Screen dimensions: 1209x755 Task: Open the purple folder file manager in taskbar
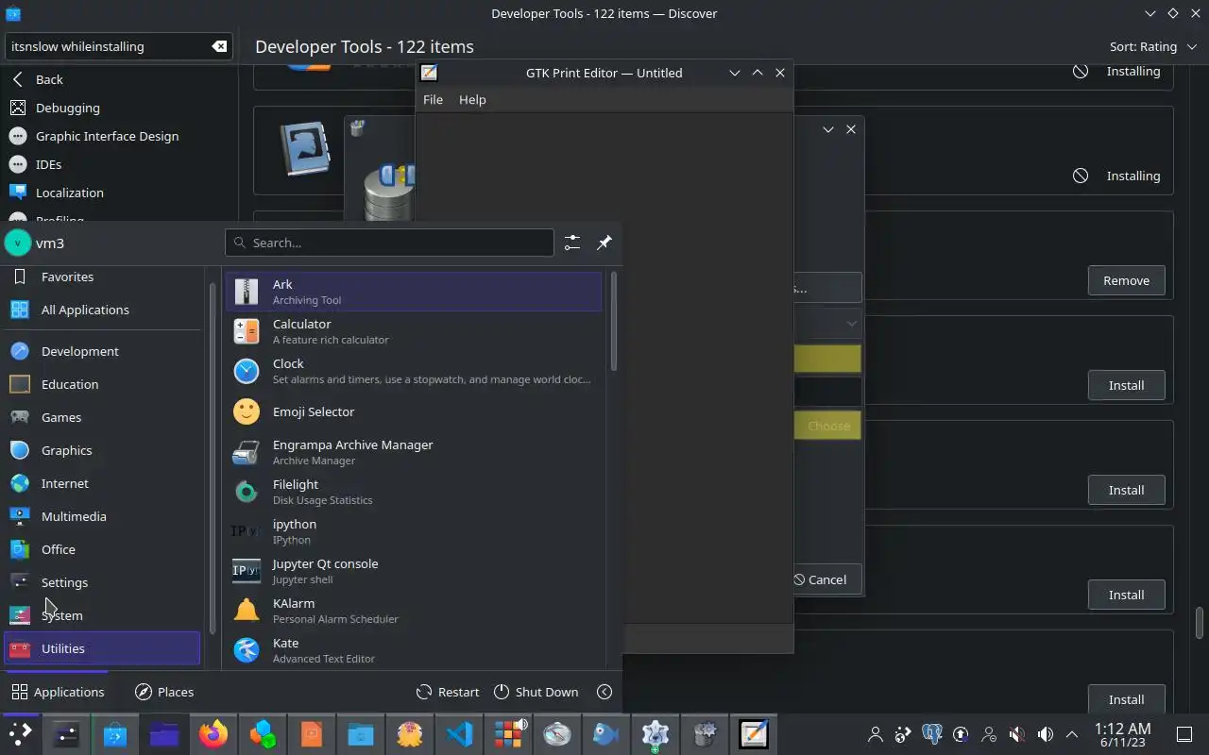click(164, 734)
